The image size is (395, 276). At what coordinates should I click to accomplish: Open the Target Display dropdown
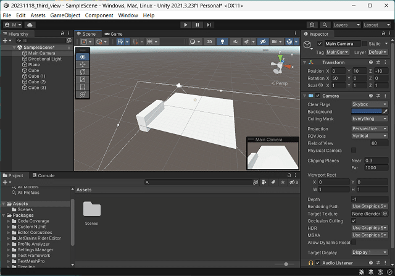pyautogui.click(x=370, y=253)
